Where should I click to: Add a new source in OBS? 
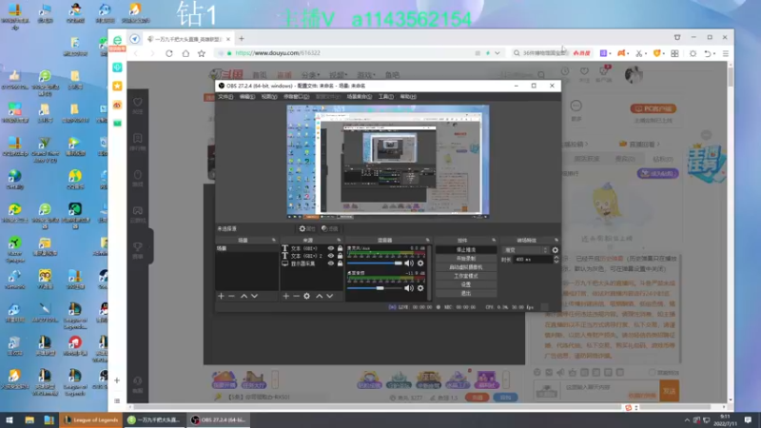click(286, 296)
